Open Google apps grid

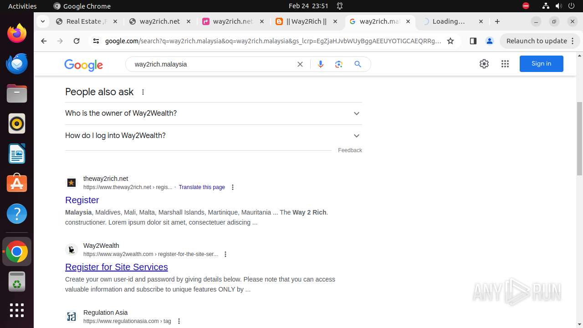505,64
